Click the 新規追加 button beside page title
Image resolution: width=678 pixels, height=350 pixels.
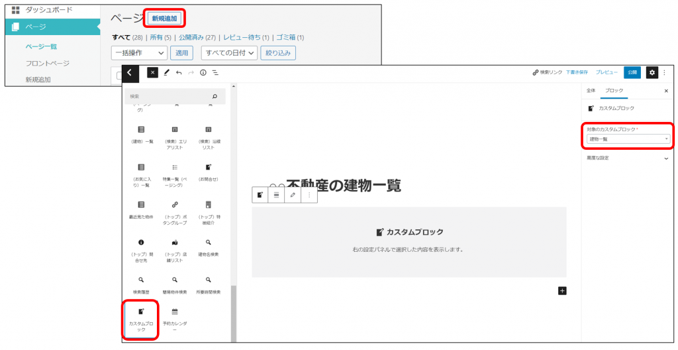click(164, 19)
